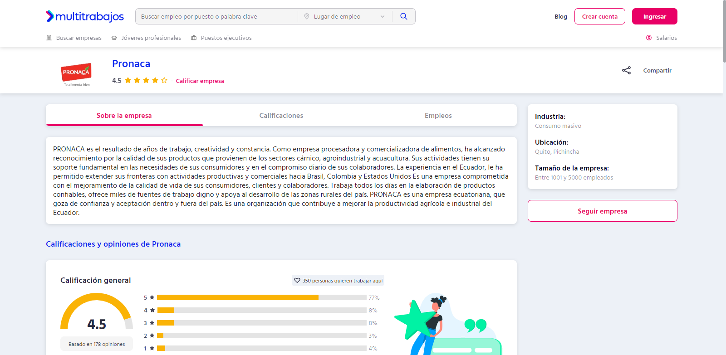The image size is (726, 355).
Task: Click Calificaciones y opiniones de Pronaca heading
Action: (x=113, y=244)
